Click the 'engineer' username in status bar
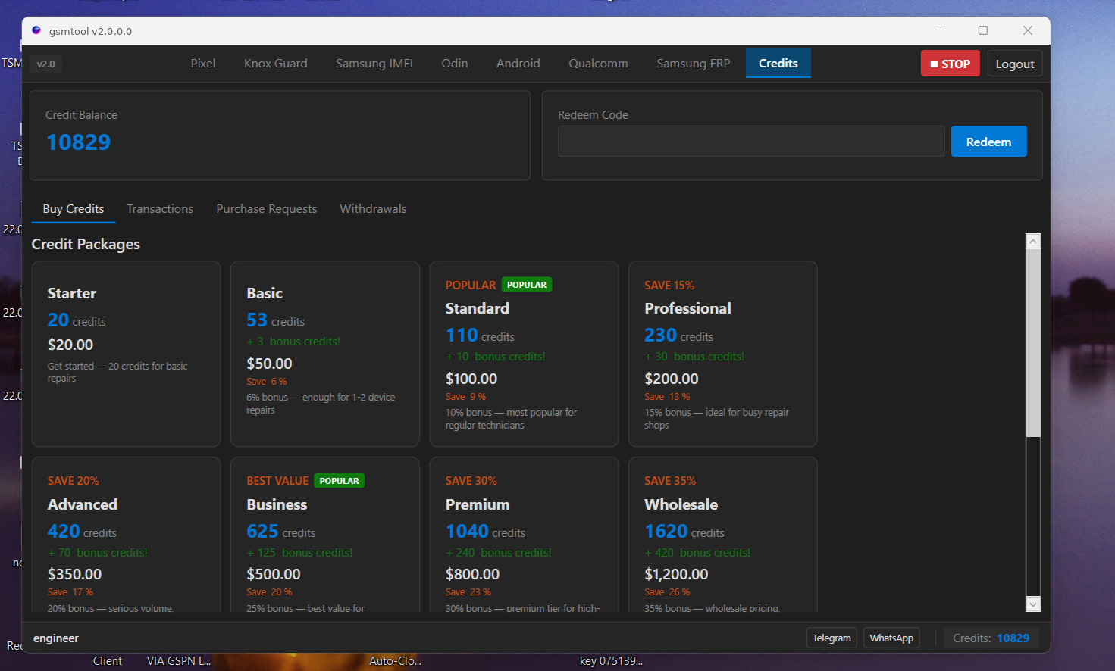 tap(56, 638)
